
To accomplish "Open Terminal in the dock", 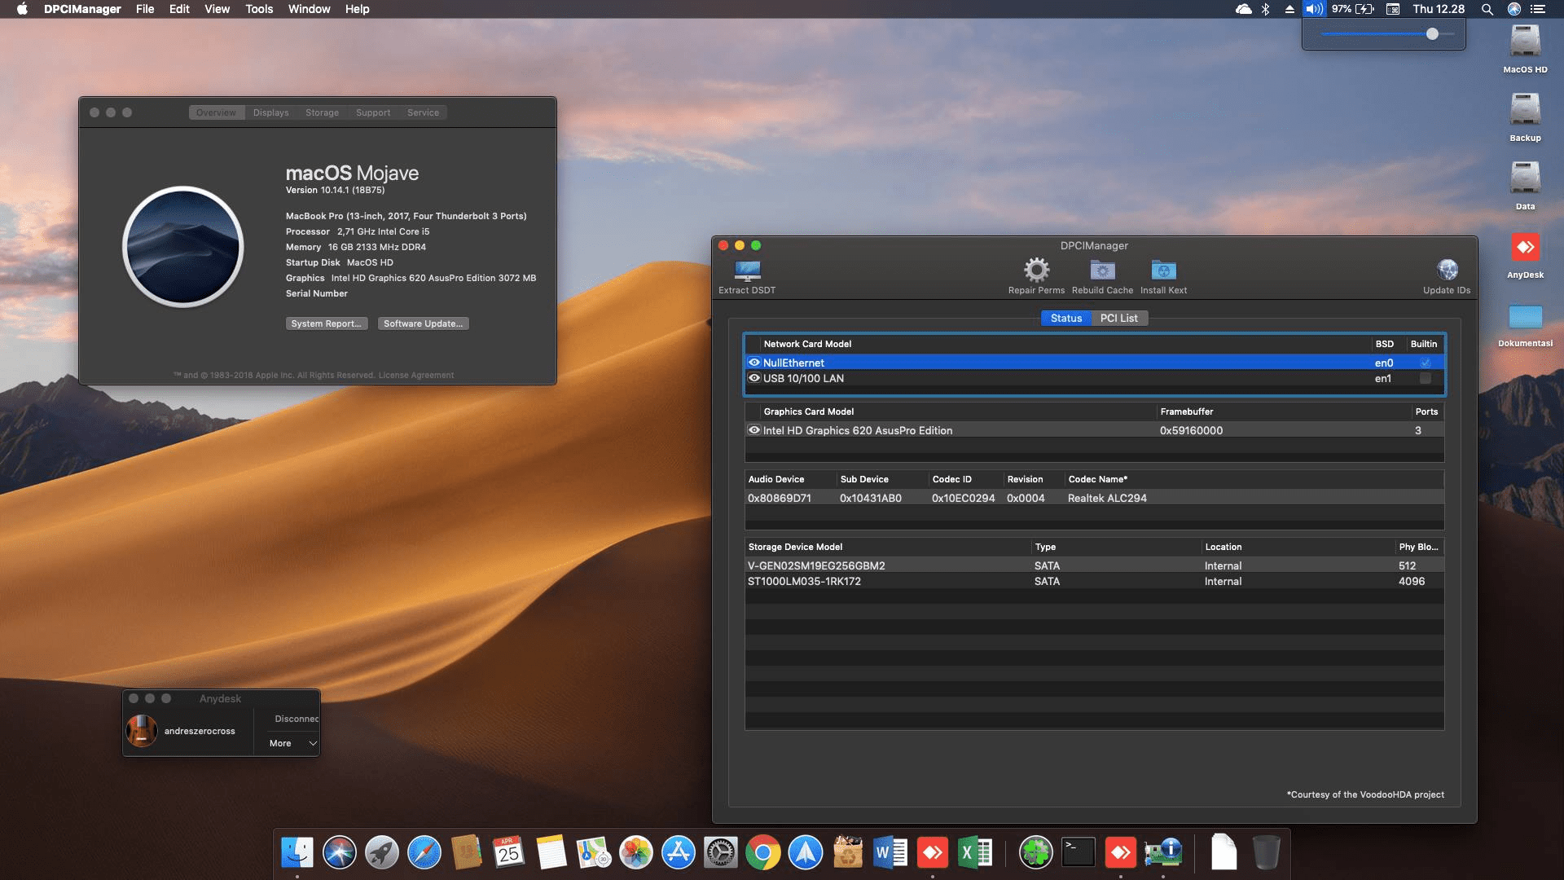I will [1079, 853].
